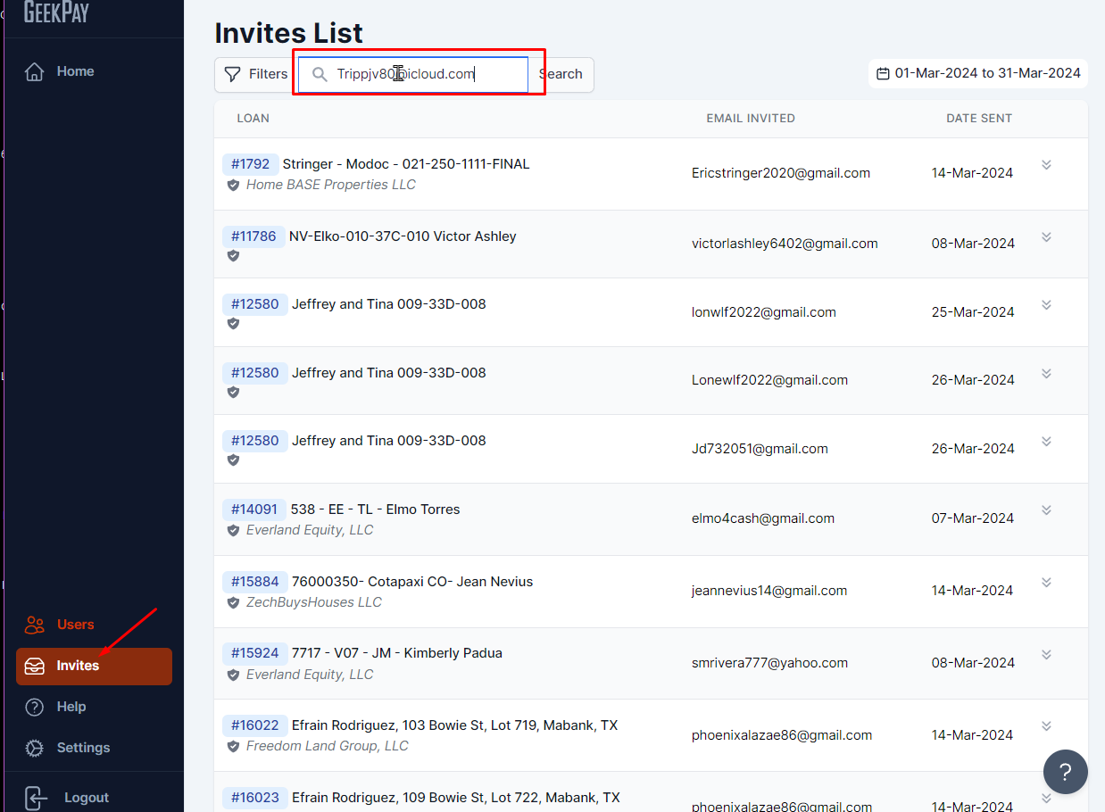This screenshot has height=812, width=1105.
Task: Open the 01-Mar-2024 to 31-Mar-2024 date range picker
Action: pyautogui.click(x=978, y=73)
